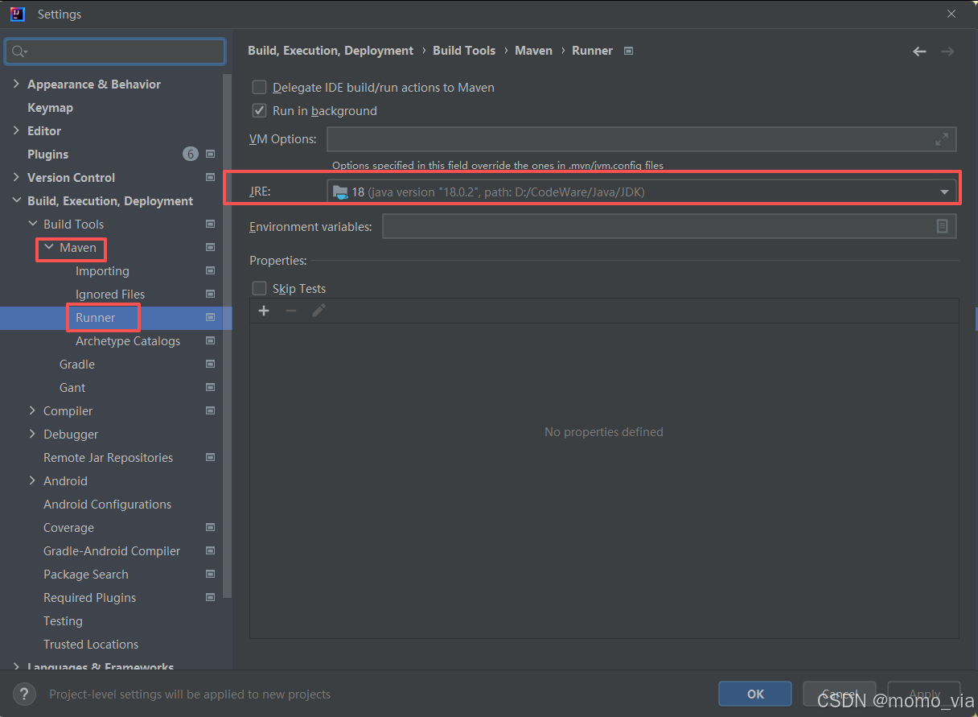The height and width of the screenshot is (717, 978).
Task: Click the project icon beside Importing
Action: [x=211, y=270]
